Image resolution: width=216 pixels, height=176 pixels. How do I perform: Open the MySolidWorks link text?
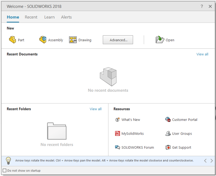[x=132, y=134]
